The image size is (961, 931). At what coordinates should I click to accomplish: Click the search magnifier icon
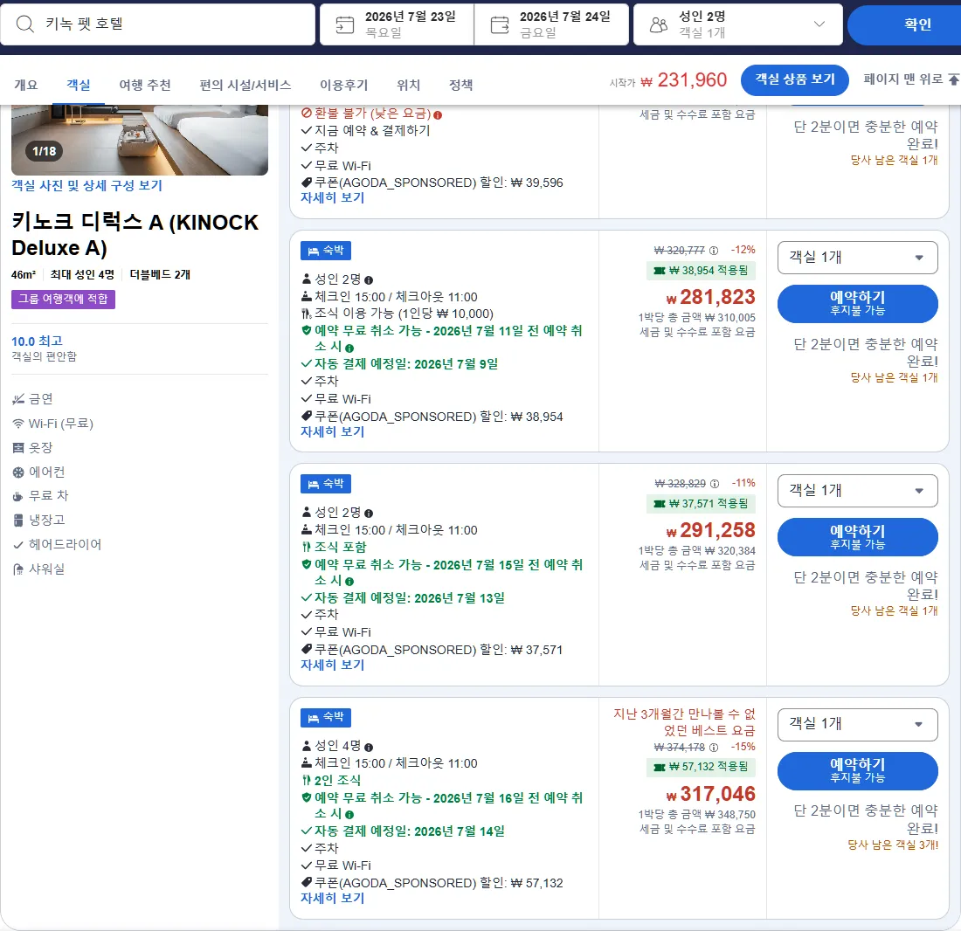pos(25,24)
